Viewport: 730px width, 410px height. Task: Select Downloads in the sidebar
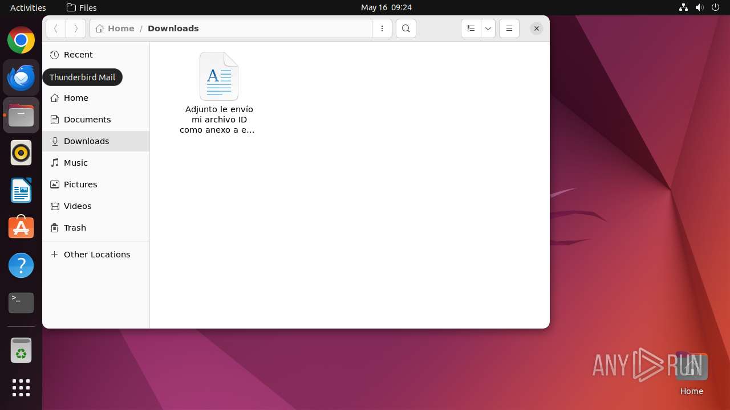pos(96,141)
